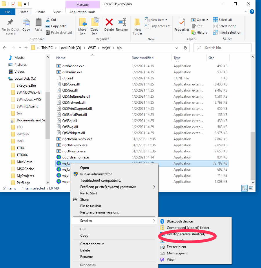261x268 pixels.
Task: Select Pin to taskbar from context menu
Action: 91,206
